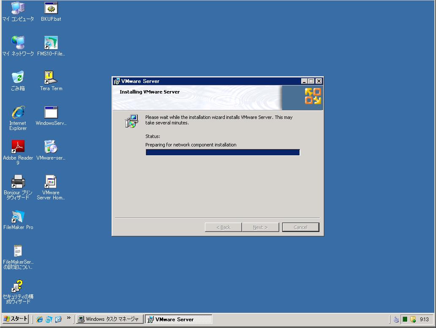Click the green square tray icon
The height and width of the screenshot is (328, 436).
(x=405, y=320)
